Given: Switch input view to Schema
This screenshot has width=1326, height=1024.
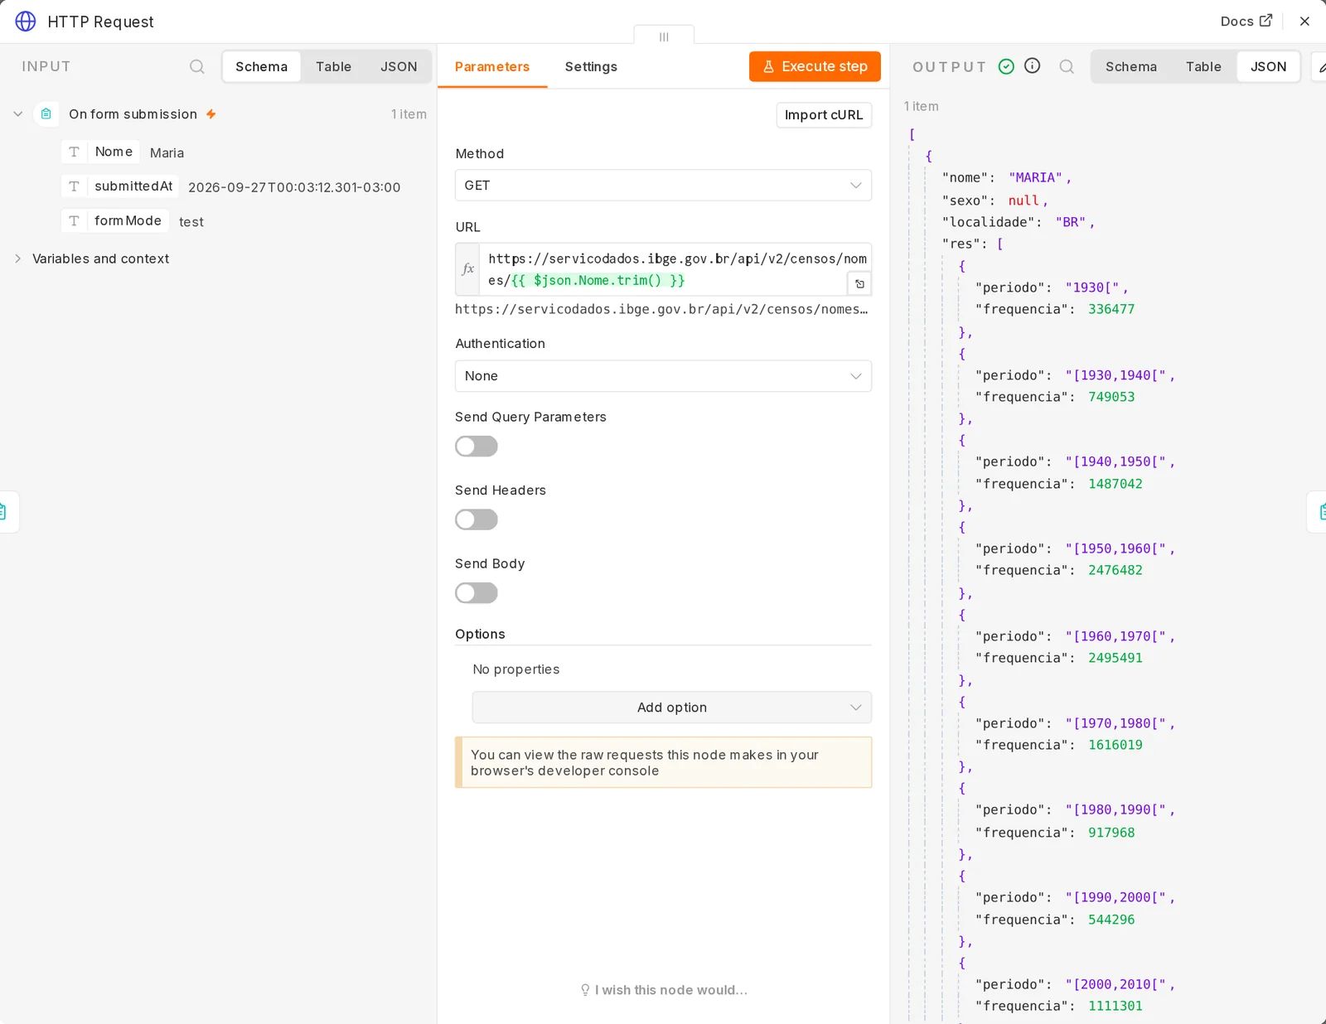Looking at the screenshot, I should point(261,66).
